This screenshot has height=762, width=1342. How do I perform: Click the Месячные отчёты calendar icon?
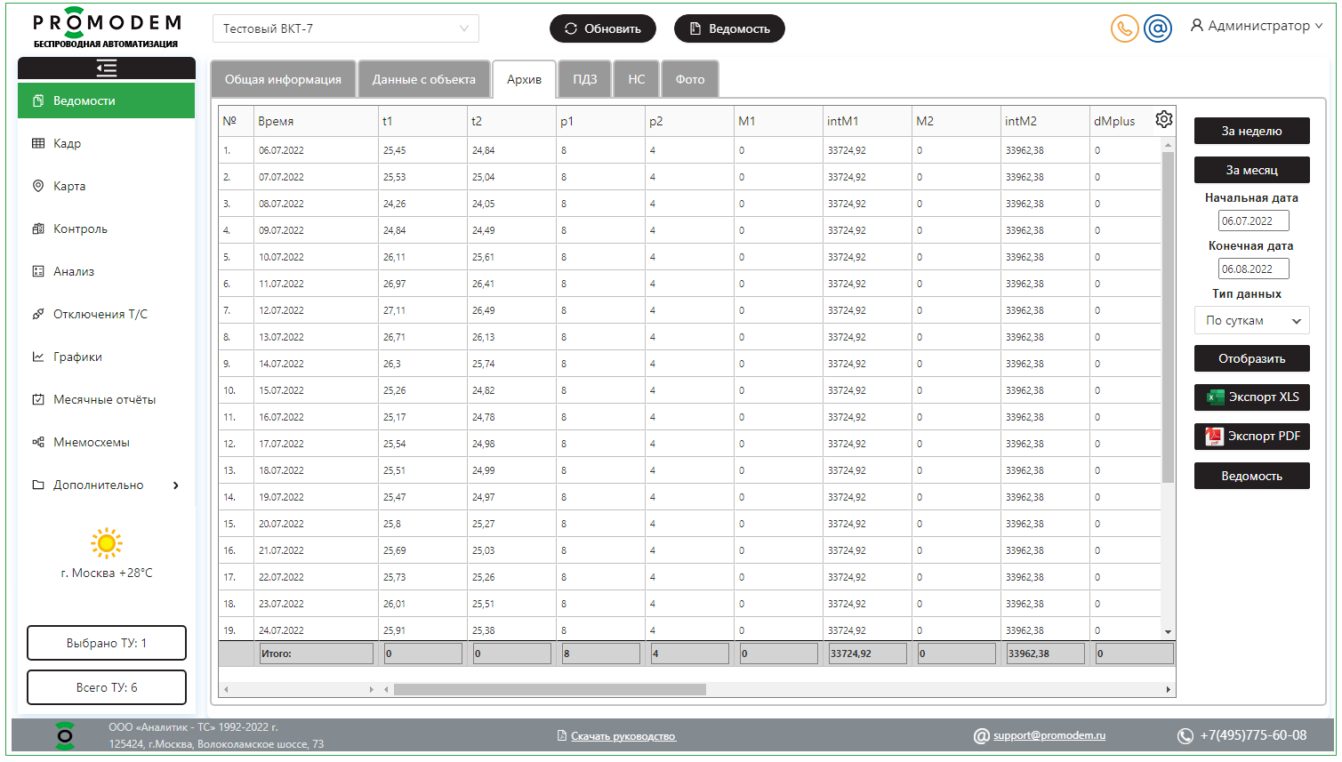click(38, 399)
